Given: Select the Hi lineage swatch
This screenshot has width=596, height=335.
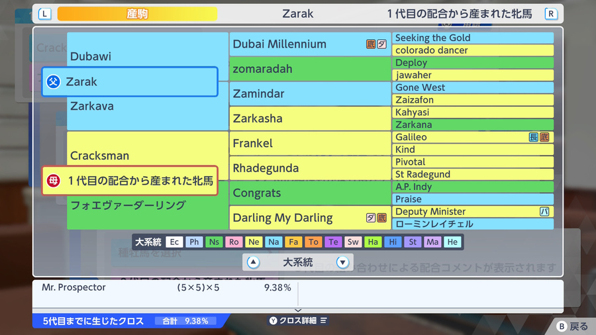Looking at the screenshot, I should coord(393,242).
